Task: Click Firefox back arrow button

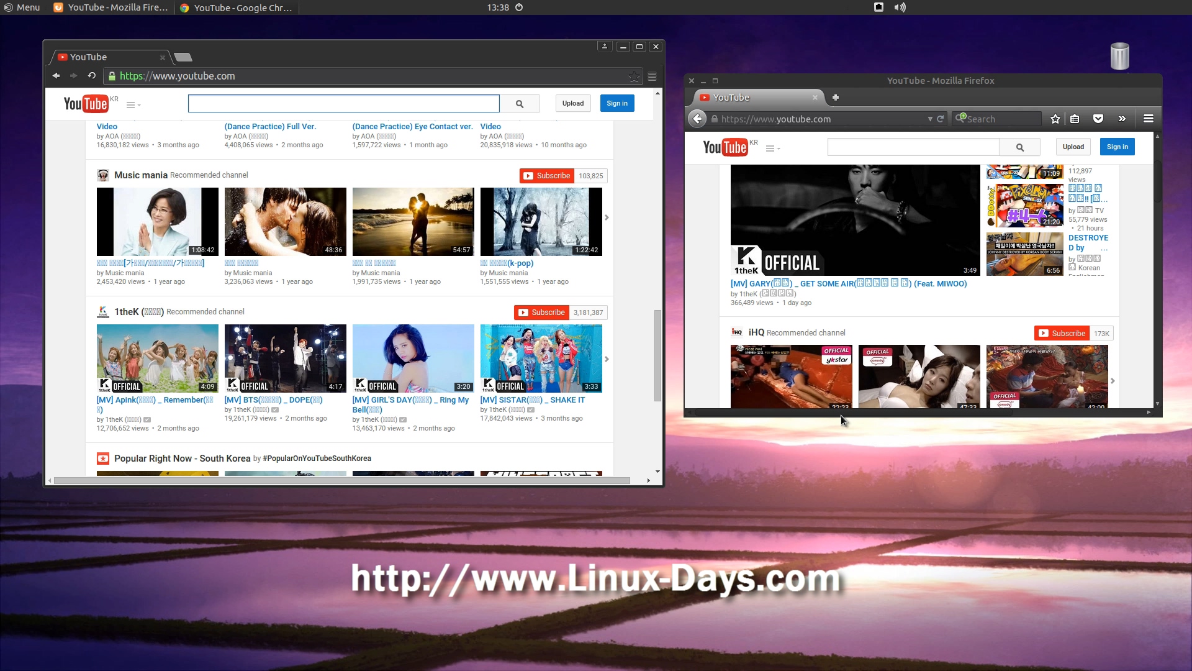Action: click(698, 119)
